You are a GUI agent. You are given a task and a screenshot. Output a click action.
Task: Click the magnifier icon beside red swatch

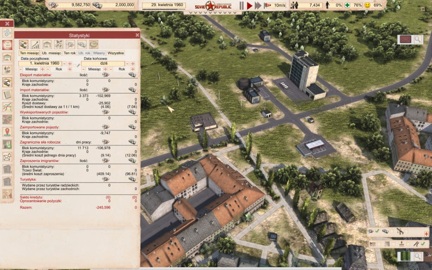[x=418, y=39]
